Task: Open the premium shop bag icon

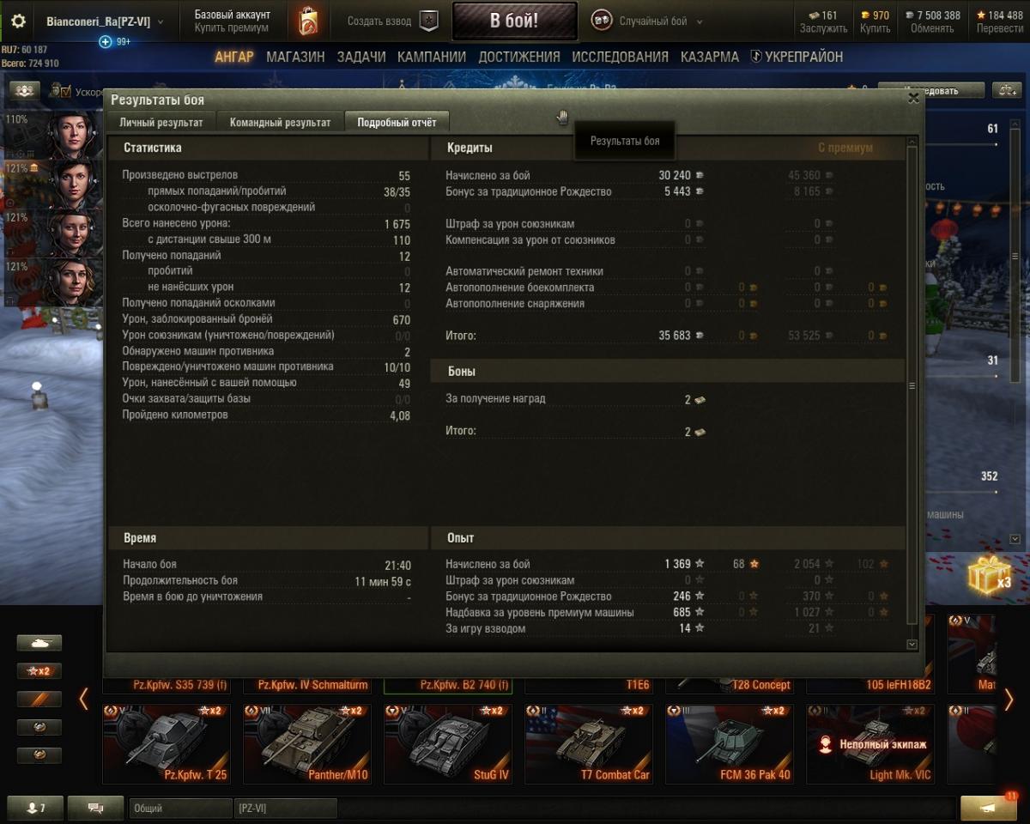Action: pos(307,21)
